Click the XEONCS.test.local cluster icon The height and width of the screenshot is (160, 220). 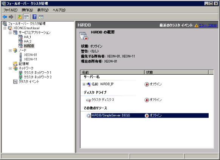10,28
